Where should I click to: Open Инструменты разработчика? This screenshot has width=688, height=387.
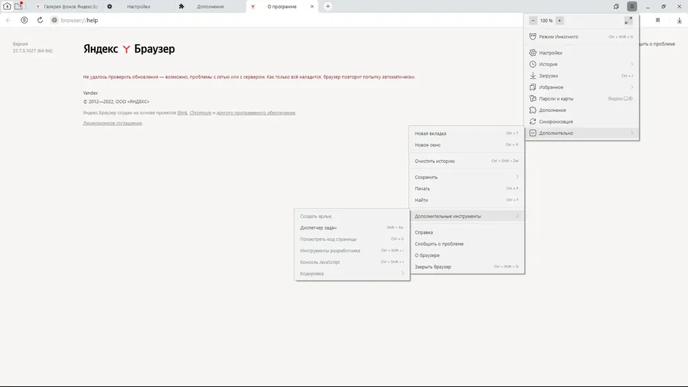[352, 250]
